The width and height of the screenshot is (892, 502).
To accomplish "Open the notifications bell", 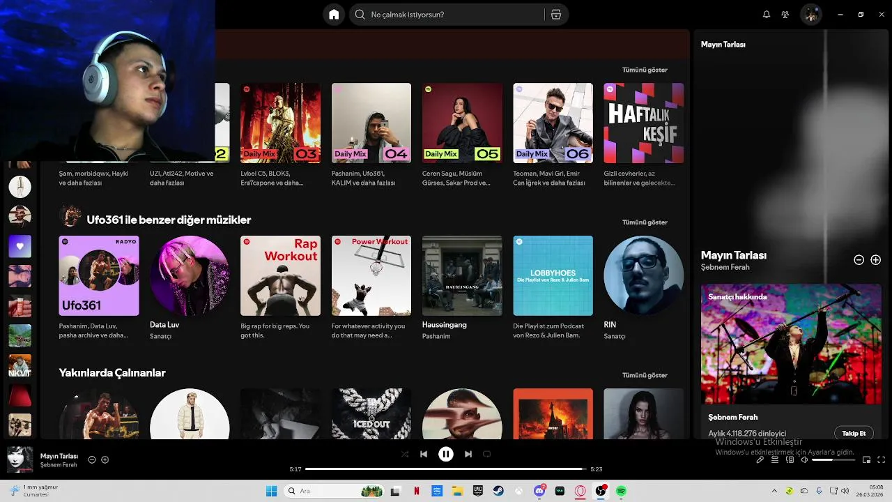I will point(767,15).
